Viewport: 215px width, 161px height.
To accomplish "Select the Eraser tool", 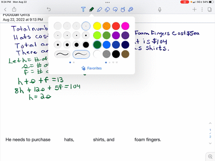I will click(107, 9).
